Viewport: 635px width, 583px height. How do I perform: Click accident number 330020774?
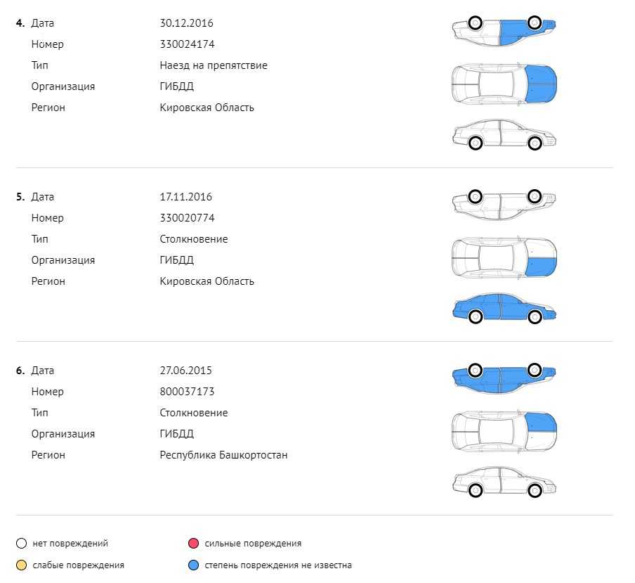click(187, 218)
